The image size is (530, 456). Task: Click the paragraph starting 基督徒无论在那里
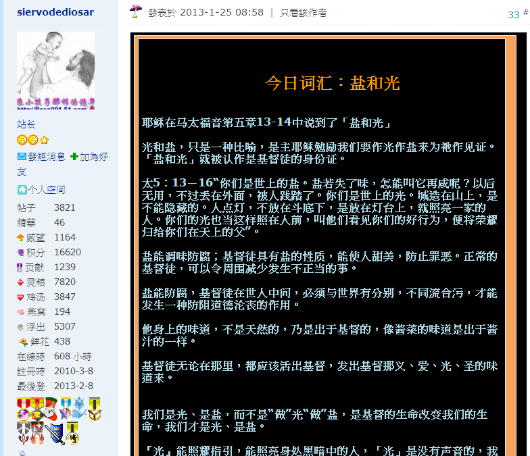319,372
